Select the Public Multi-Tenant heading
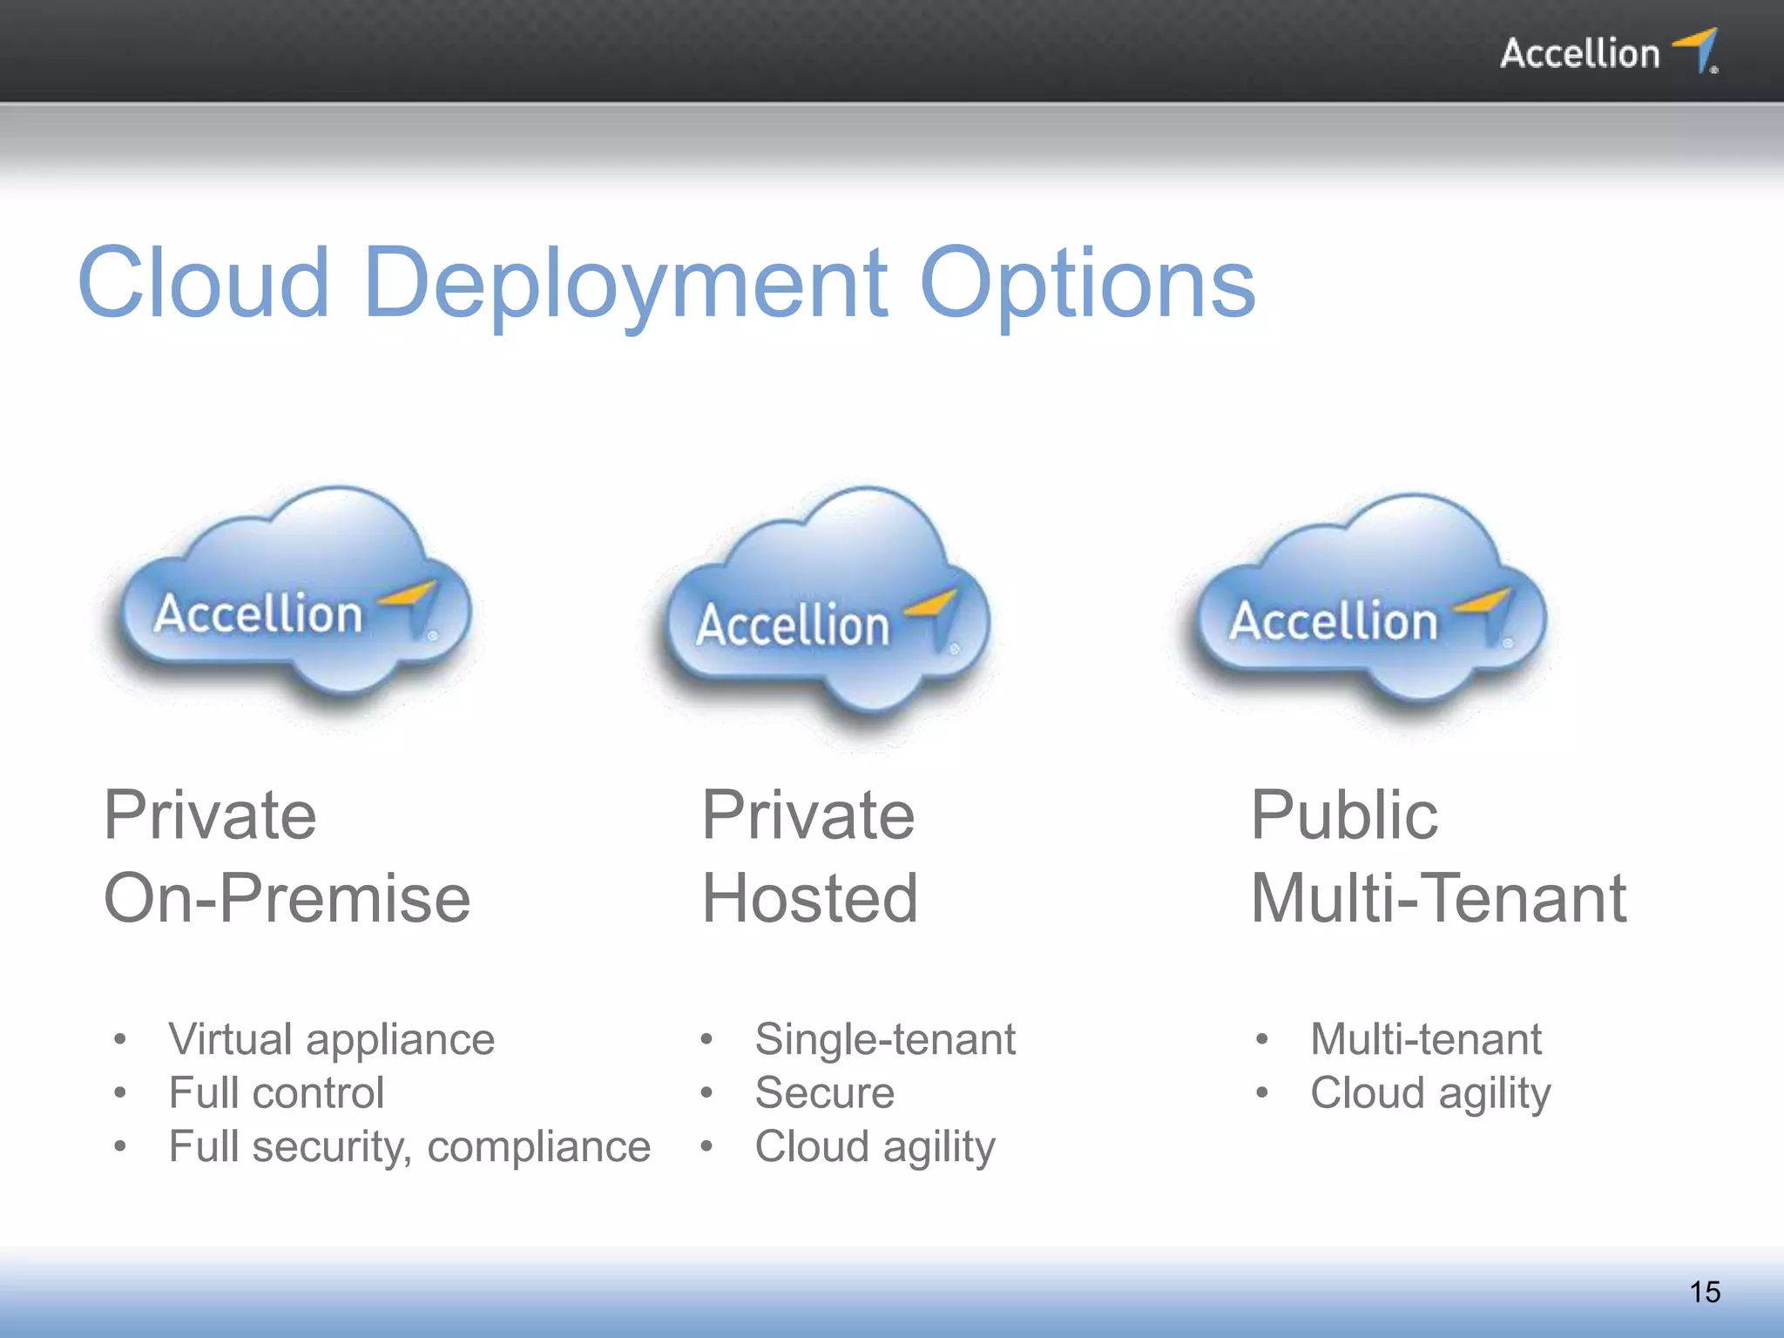 coord(1438,855)
